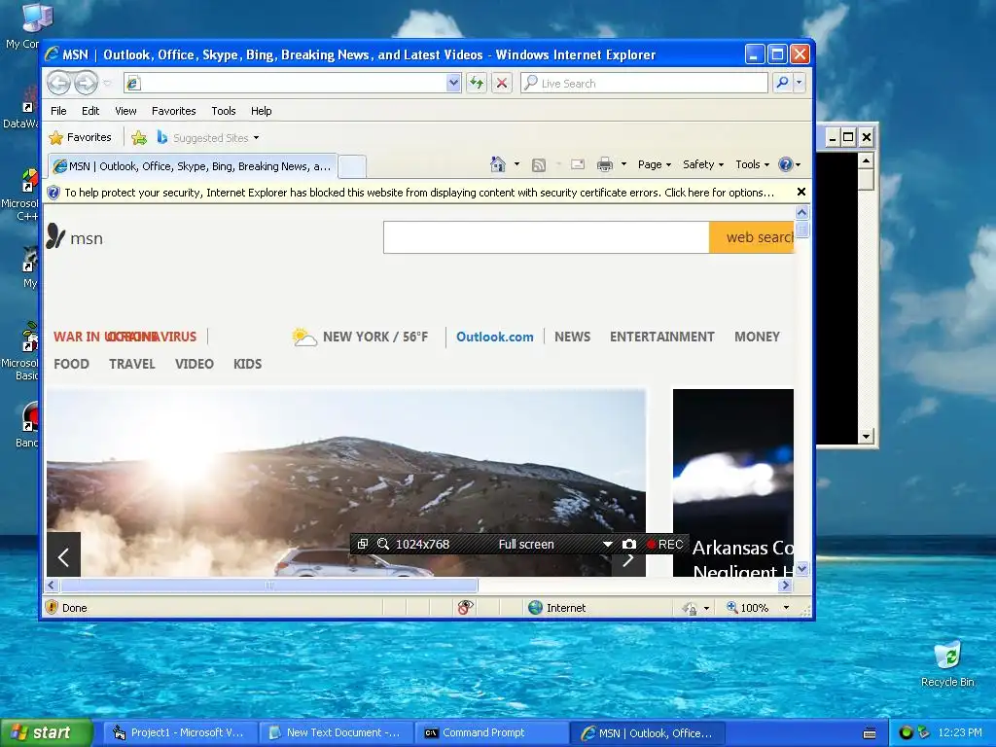
Task: Click the Read Mail envelope icon
Action: click(578, 164)
